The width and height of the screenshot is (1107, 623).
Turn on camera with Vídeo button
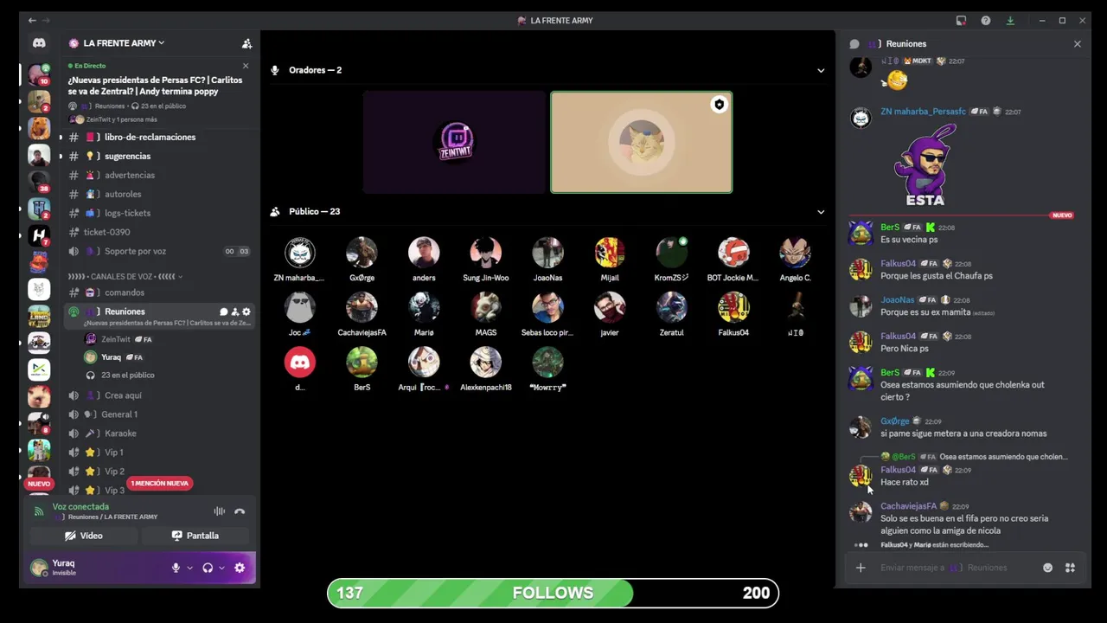click(84, 536)
